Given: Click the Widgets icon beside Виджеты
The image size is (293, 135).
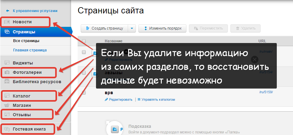Looking at the screenshot, I should click(7, 63).
